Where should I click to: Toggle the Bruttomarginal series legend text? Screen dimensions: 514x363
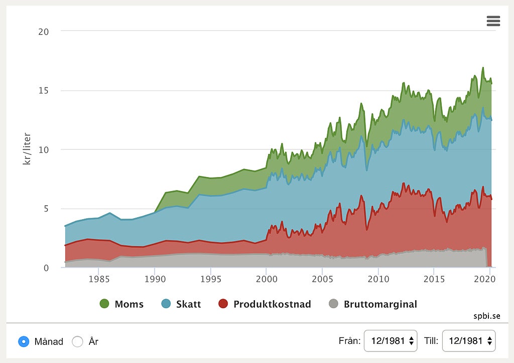click(x=380, y=304)
